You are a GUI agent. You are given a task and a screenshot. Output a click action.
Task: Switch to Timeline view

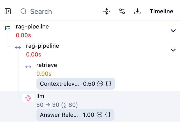tap(161, 12)
